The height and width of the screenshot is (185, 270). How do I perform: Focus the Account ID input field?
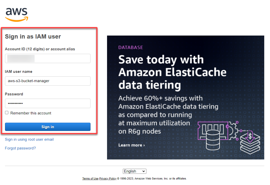pos(48,58)
